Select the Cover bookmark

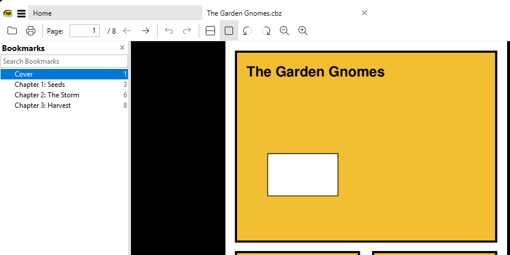click(64, 74)
